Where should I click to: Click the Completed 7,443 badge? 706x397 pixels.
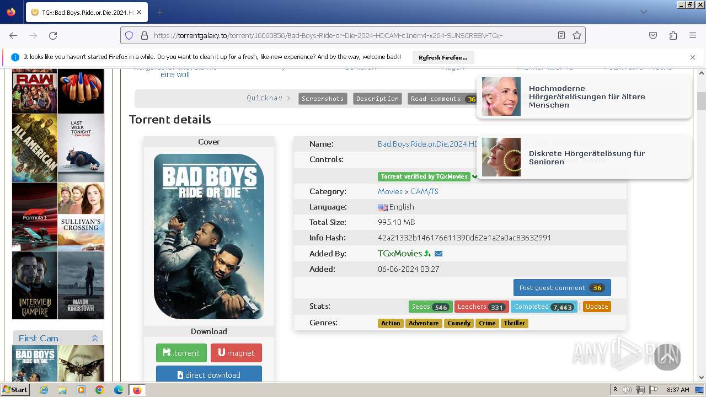[x=544, y=307]
